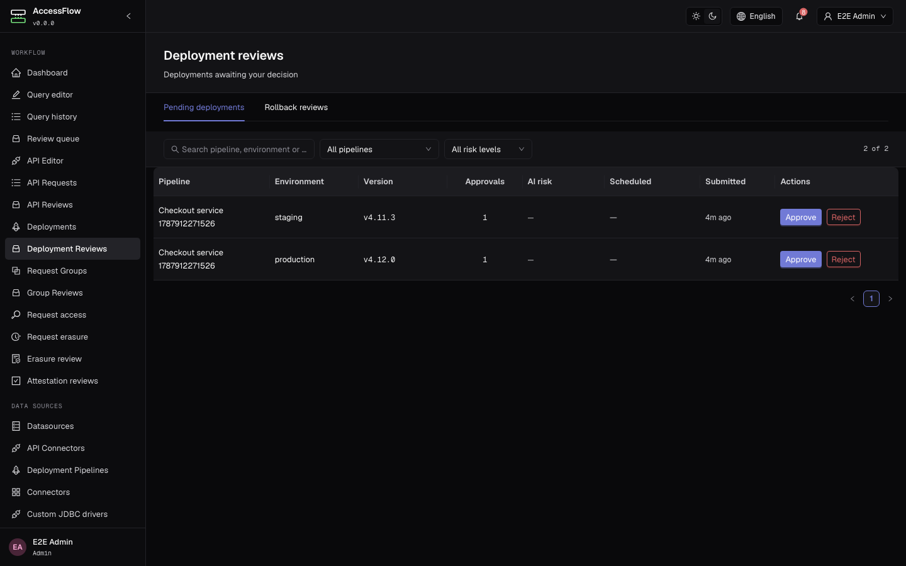906x566 pixels.
Task: Click the Request Groups icon
Action: [16, 271]
